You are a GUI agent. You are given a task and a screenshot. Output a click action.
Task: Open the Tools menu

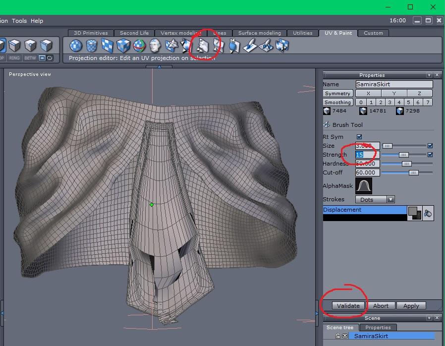19,21
